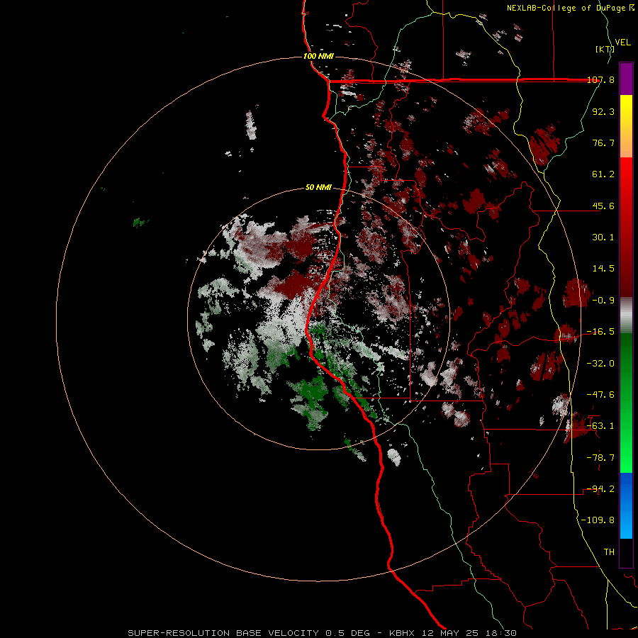Pick the gray near-zero segment of the color bar
Viewport: 638px width, 638px height.
click(626, 315)
